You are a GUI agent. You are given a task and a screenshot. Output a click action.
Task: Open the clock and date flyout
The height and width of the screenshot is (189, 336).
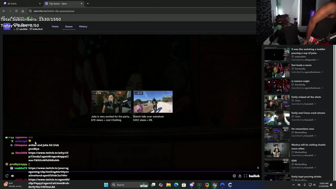(324, 185)
